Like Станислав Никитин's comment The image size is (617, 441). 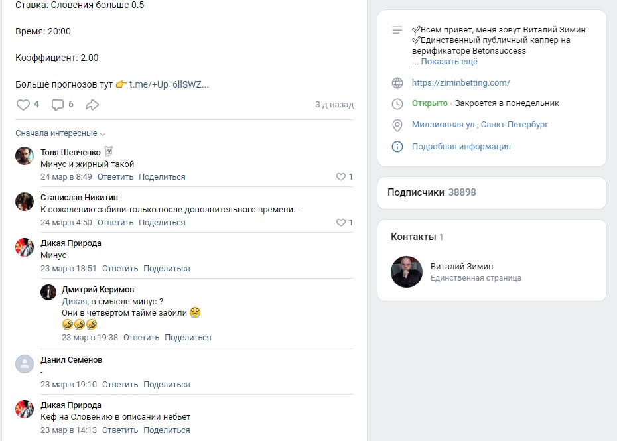point(341,223)
